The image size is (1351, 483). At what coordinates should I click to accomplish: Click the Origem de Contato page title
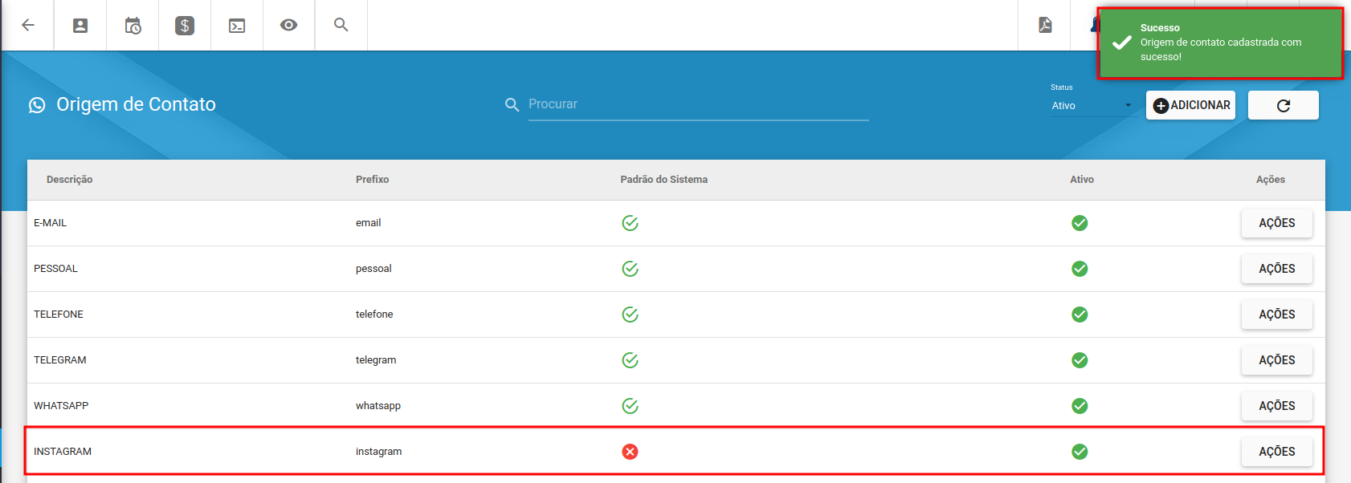click(136, 104)
